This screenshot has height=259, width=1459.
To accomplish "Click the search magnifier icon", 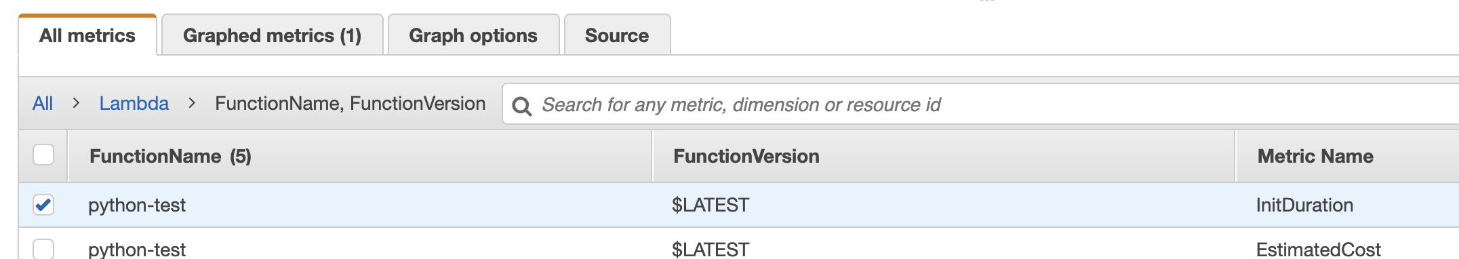I will click(521, 106).
